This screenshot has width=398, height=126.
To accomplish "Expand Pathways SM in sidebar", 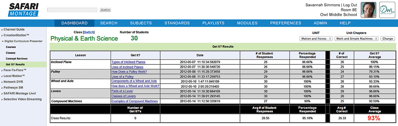I will 13,88.
